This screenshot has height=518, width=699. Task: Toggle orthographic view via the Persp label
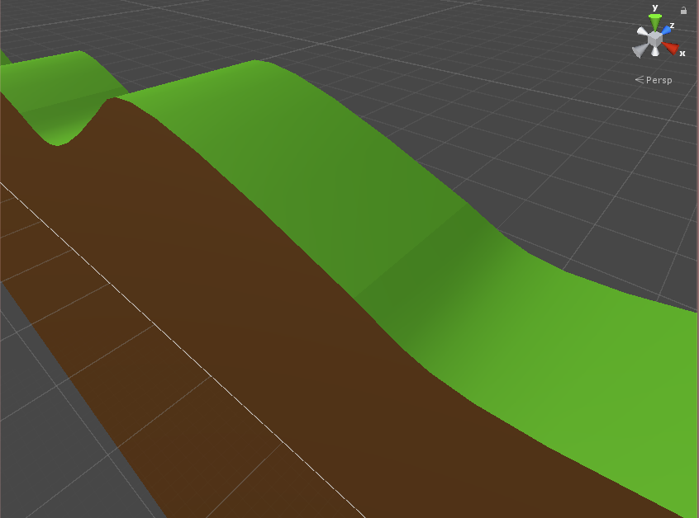[x=659, y=79]
